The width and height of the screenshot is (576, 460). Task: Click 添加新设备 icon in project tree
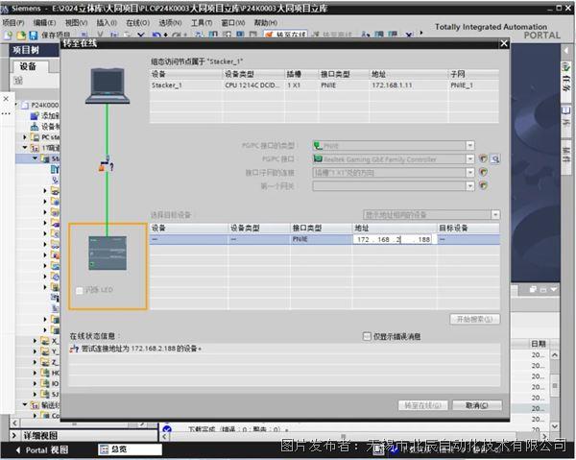(x=35, y=116)
